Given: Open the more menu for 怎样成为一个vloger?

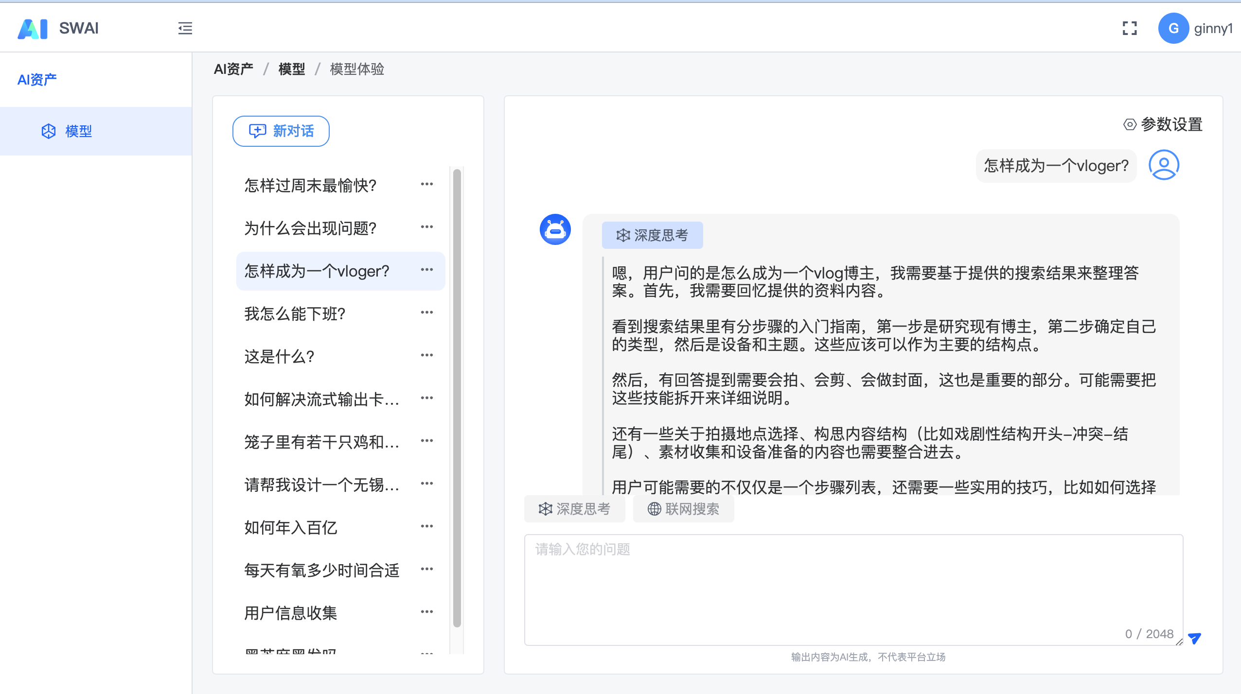Looking at the screenshot, I should point(426,270).
